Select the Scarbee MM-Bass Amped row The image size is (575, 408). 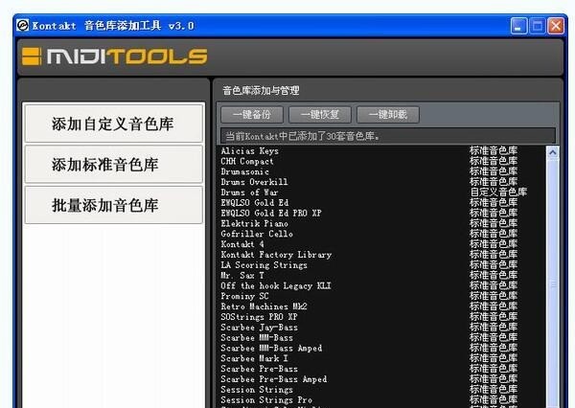coord(382,348)
